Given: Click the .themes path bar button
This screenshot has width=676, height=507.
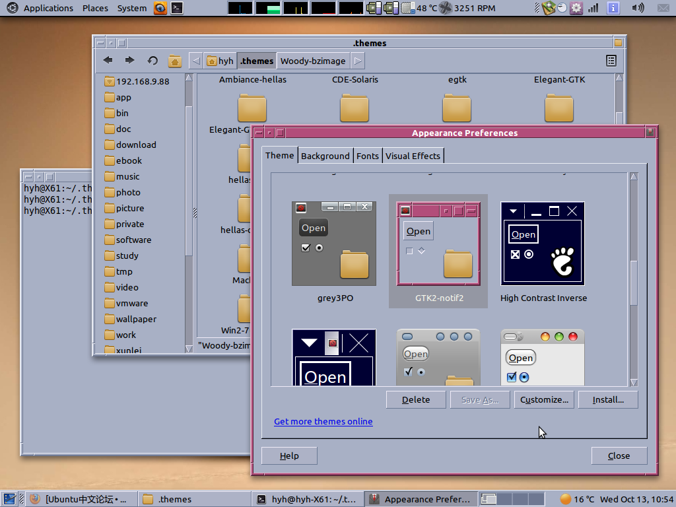Looking at the screenshot, I should point(257,61).
